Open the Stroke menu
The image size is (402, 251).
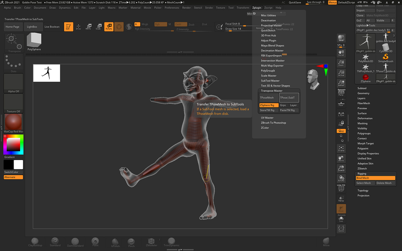tap(209, 8)
